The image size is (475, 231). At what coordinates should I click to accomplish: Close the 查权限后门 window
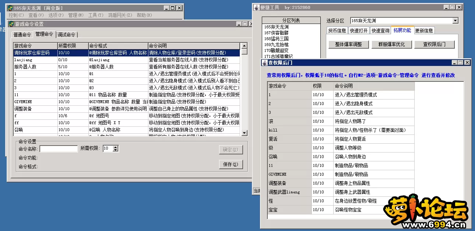(467, 63)
